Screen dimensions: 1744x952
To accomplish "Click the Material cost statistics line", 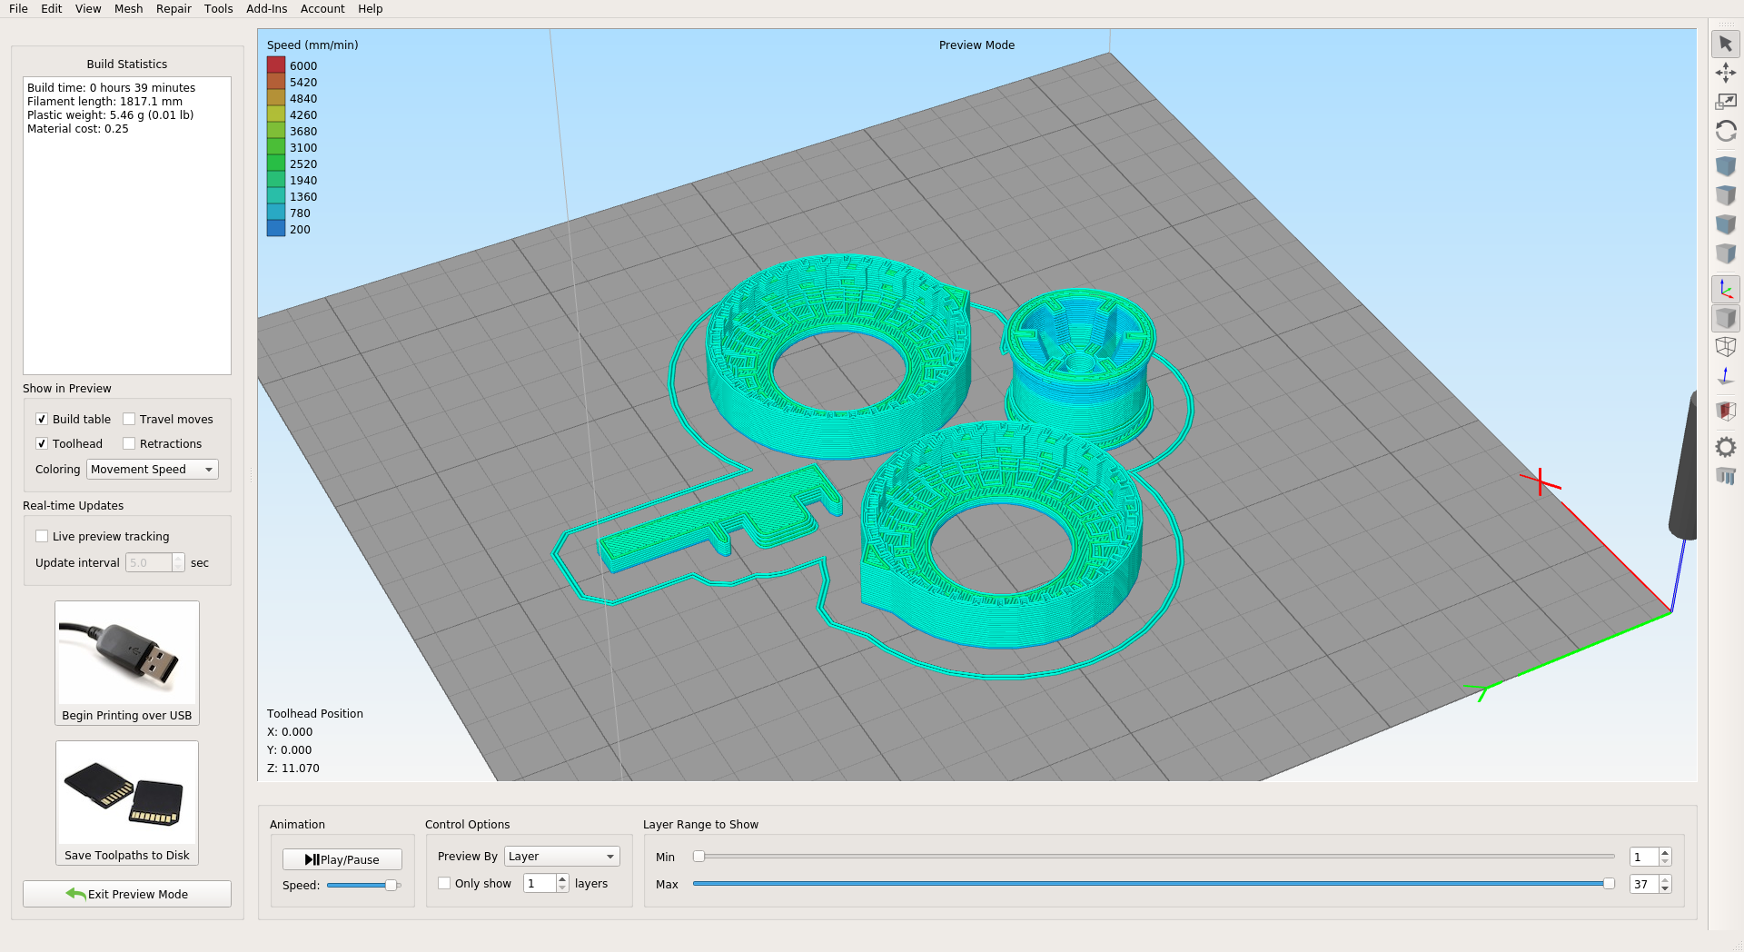I will 78,129.
